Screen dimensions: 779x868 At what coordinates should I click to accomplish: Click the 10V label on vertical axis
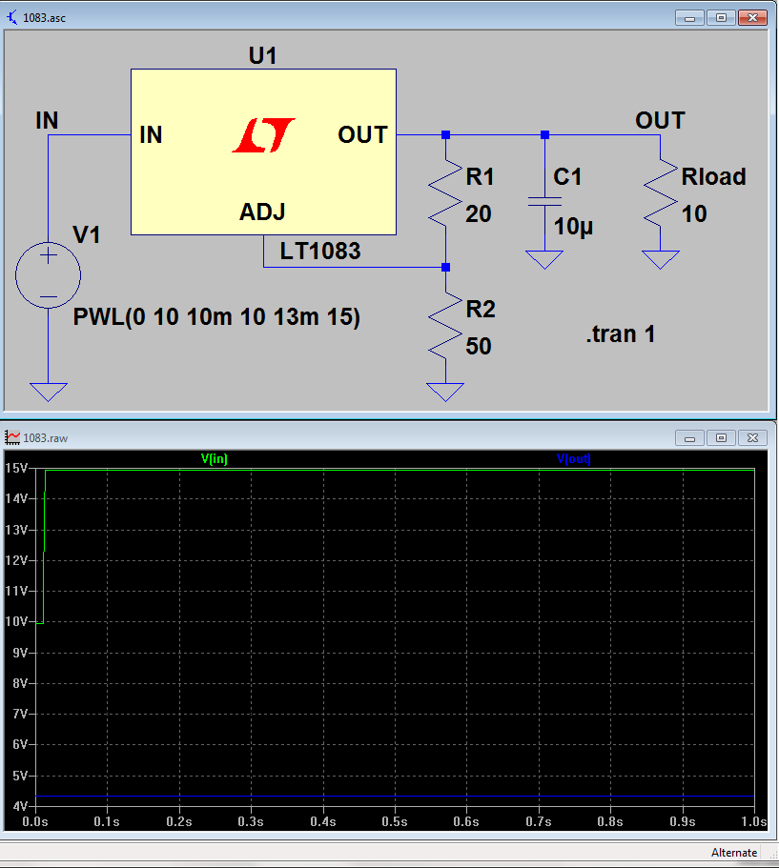click(16, 621)
